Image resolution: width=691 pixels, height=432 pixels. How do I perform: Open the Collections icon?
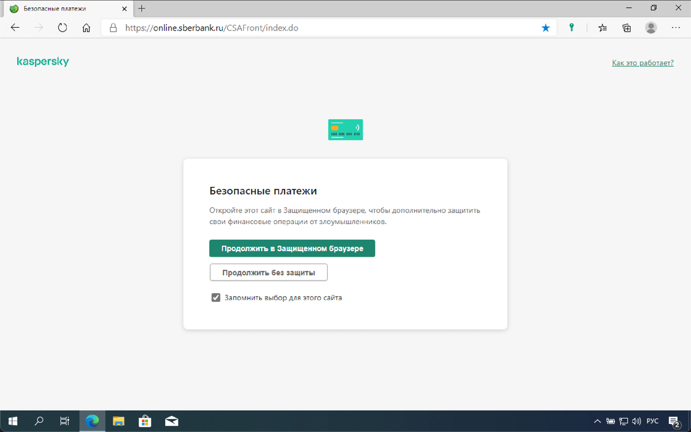[627, 28]
